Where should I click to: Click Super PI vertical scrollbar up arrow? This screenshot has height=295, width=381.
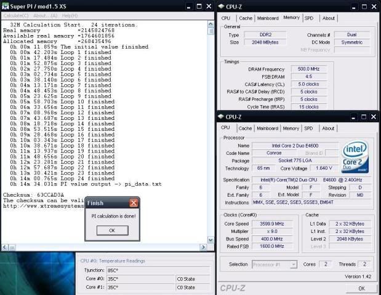211,24
